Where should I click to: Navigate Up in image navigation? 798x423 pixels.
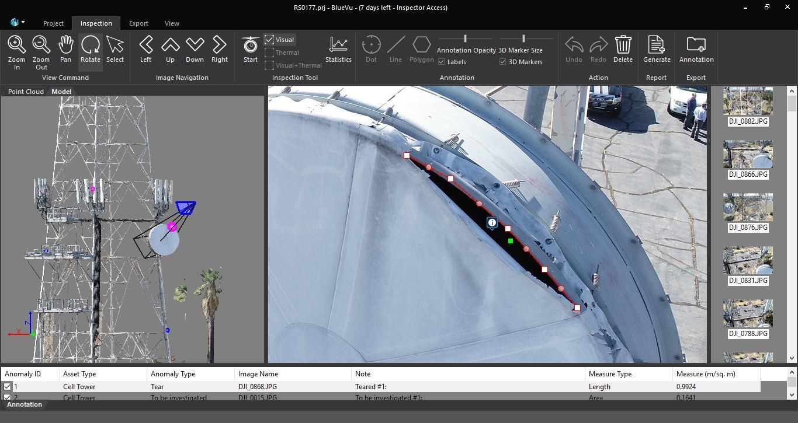coord(170,50)
